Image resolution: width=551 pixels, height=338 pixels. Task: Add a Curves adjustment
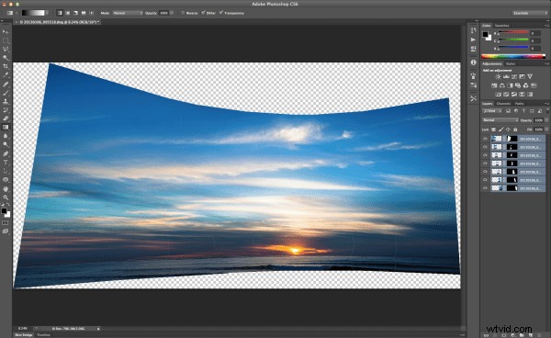pos(514,76)
